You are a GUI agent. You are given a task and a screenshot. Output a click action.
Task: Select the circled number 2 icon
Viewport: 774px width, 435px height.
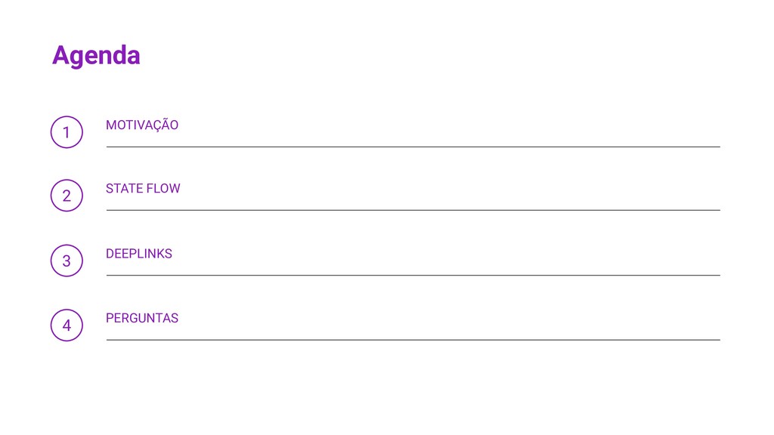coord(67,196)
